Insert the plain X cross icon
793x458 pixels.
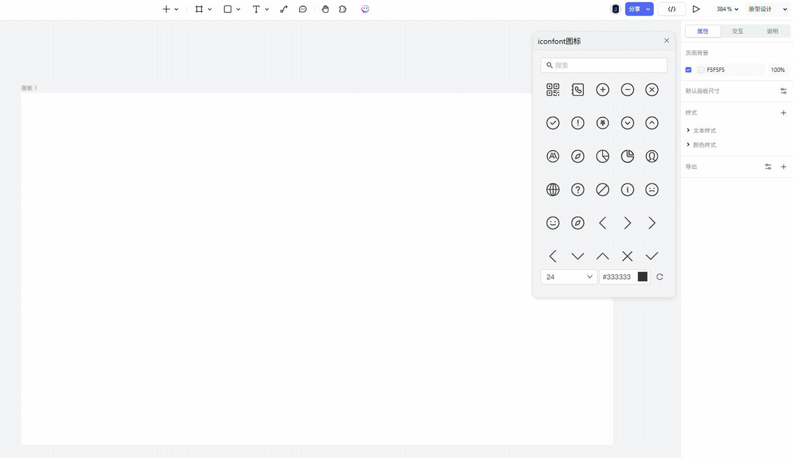coord(628,256)
